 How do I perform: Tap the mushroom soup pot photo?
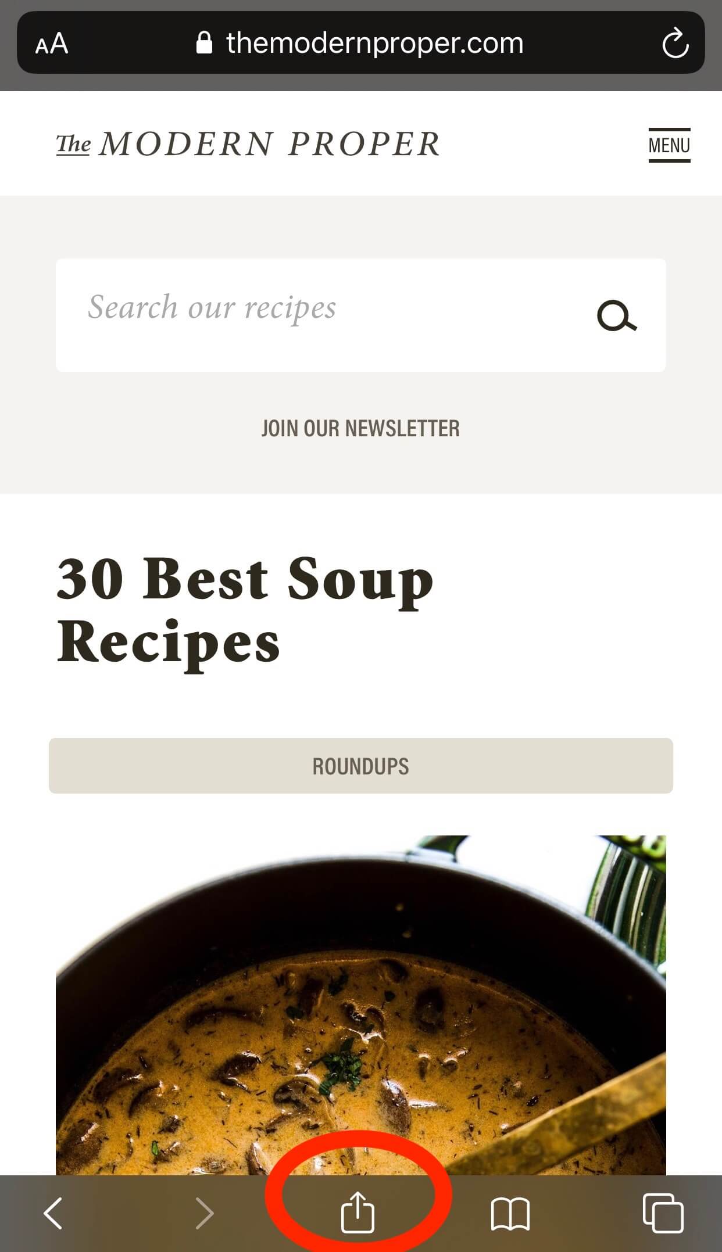coord(361,1005)
